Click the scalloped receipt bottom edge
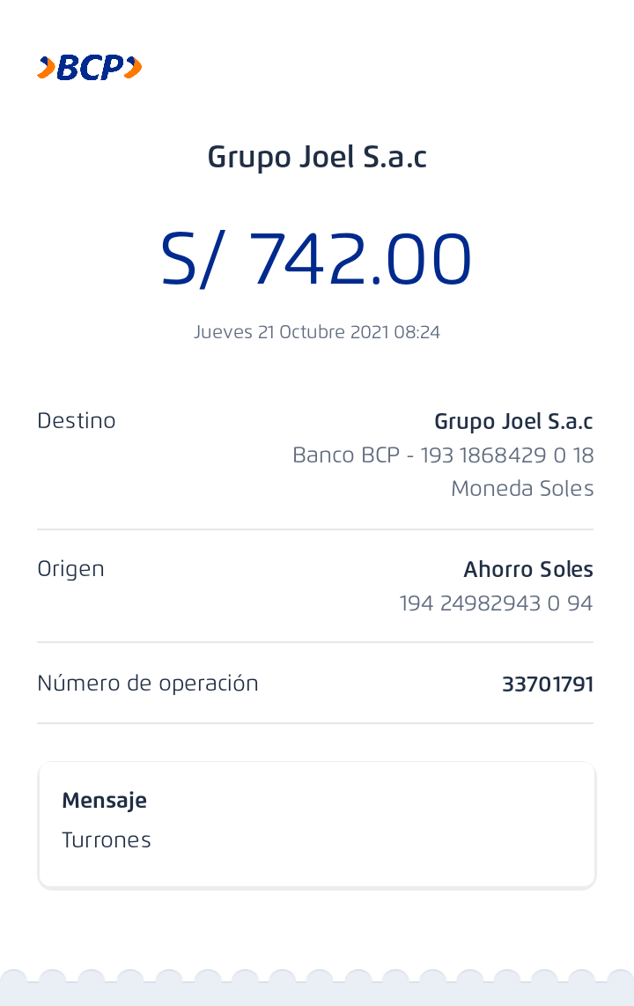Screen dimensions: 634x1006 tap(317, 988)
